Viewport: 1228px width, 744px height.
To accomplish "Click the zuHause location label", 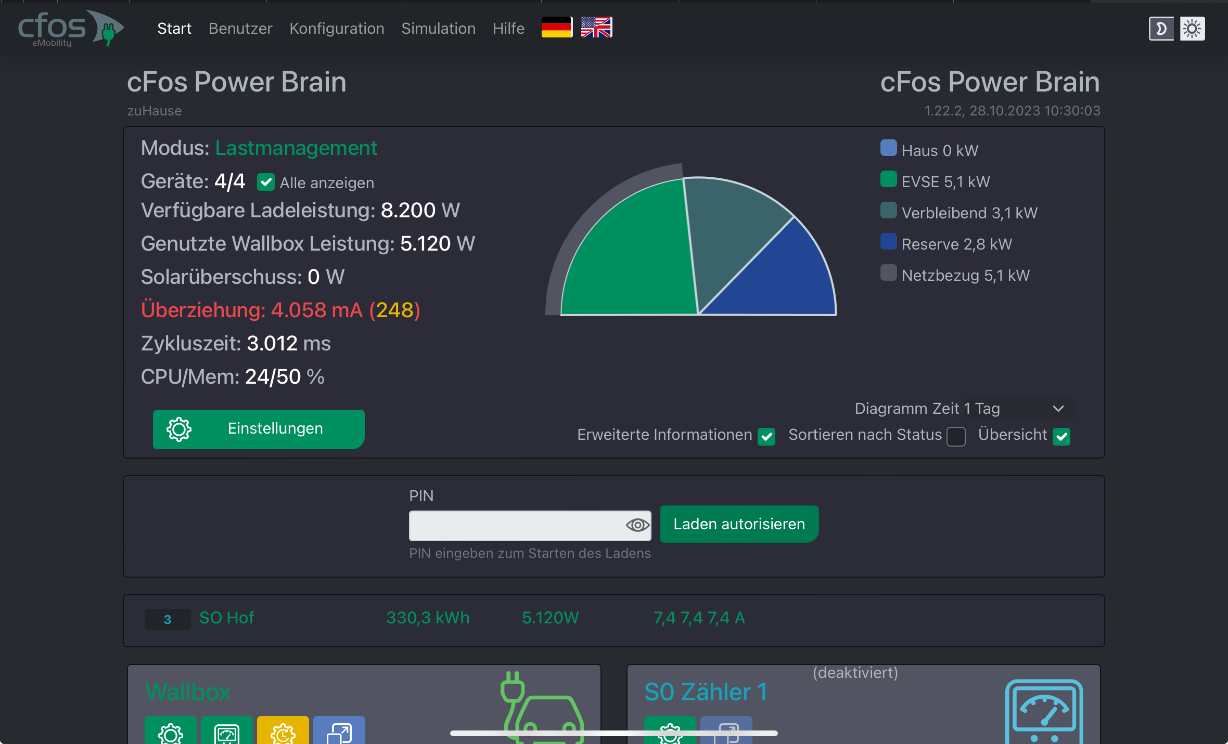I will [x=155, y=111].
